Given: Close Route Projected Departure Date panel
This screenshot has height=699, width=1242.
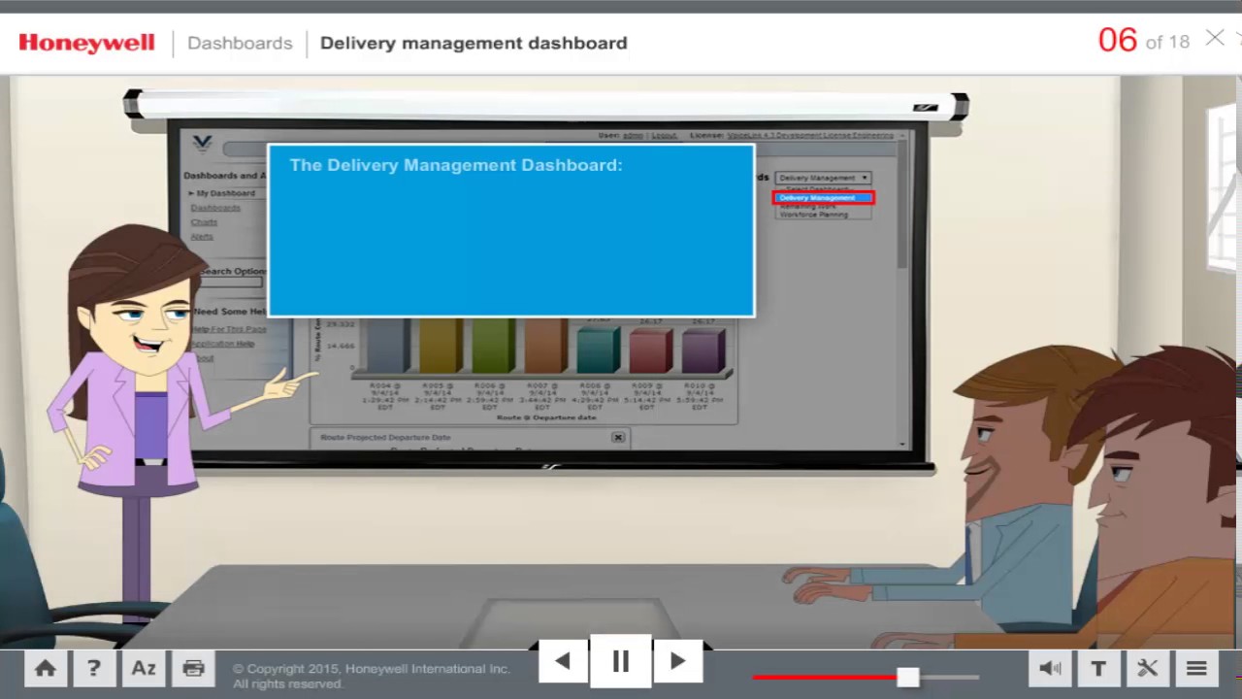Looking at the screenshot, I should click(x=618, y=438).
